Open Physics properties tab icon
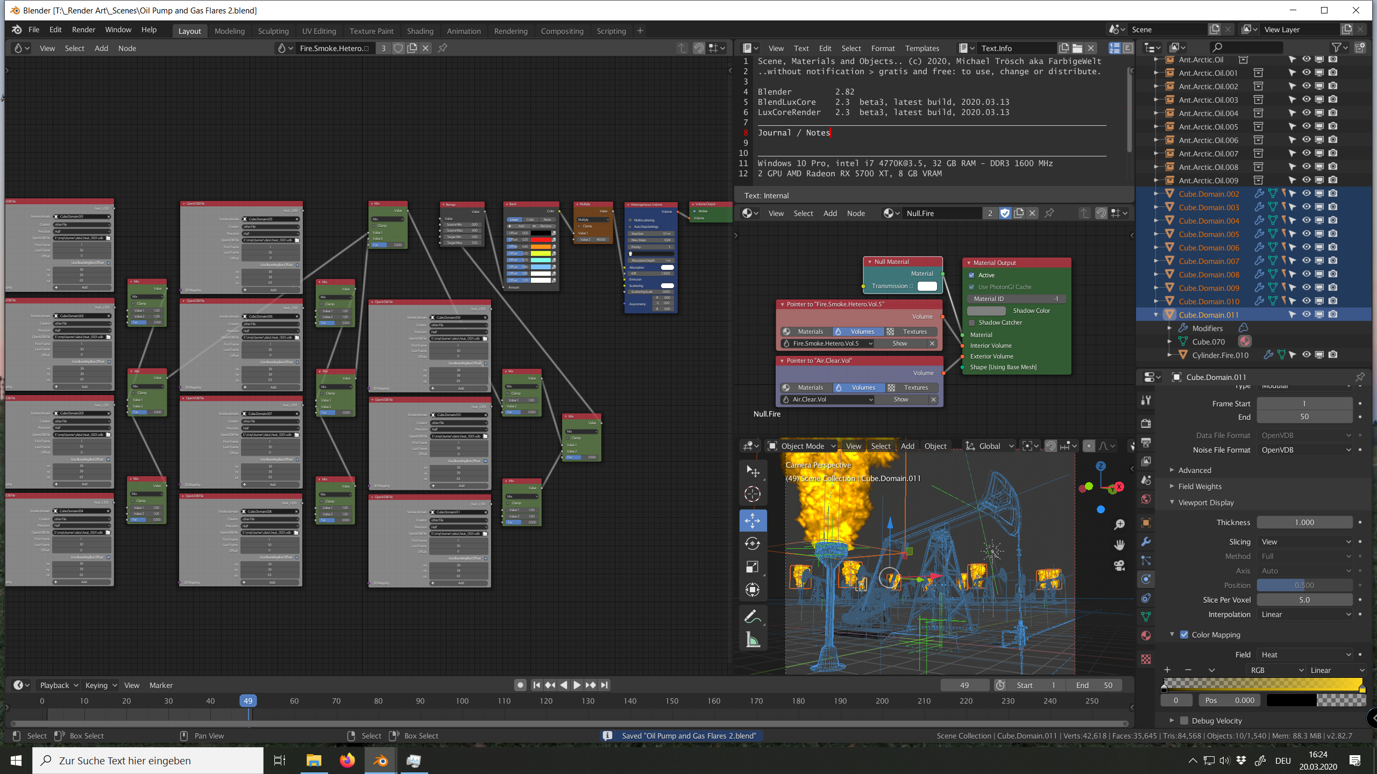The image size is (1377, 774). 1146,579
